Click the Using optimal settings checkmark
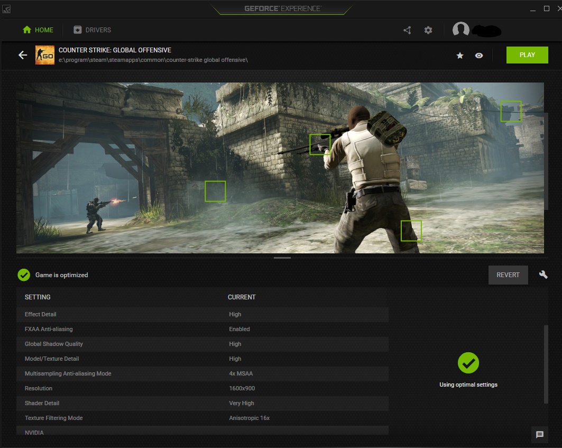The image size is (562, 448). click(468, 363)
